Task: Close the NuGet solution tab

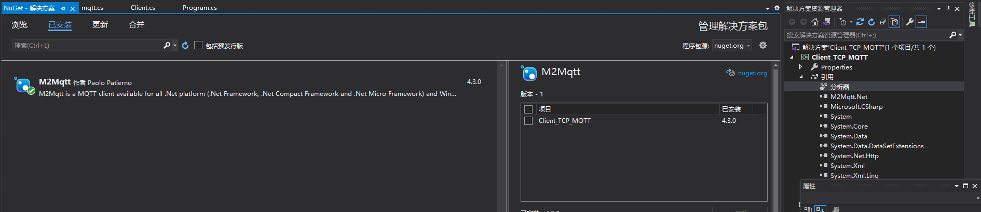Action: point(73,8)
